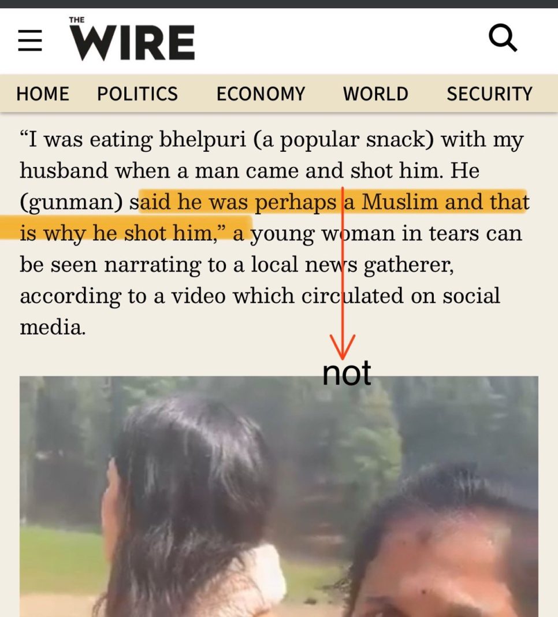Click highlighted phrase 'is why he shot him'
This screenshot has width=558, height=617.
coord(116,233)
